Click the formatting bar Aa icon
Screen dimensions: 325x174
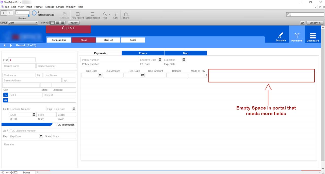302,23
